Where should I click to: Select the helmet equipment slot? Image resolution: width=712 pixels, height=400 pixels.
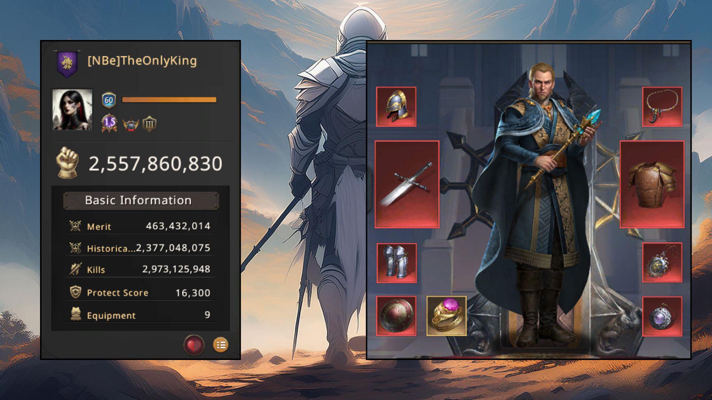396,107
